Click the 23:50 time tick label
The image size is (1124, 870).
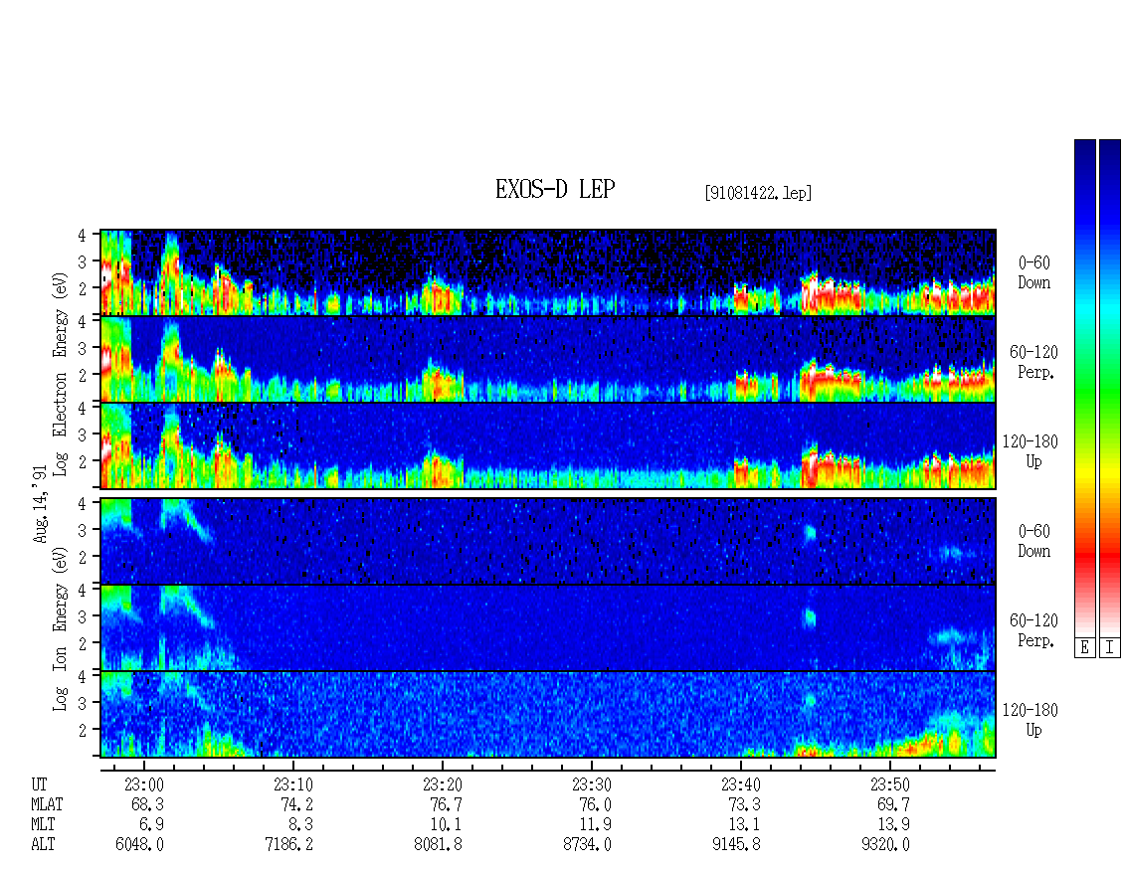click(889, 785)
